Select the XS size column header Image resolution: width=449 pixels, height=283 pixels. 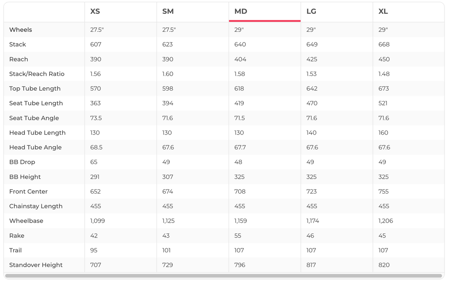point(95,11)
